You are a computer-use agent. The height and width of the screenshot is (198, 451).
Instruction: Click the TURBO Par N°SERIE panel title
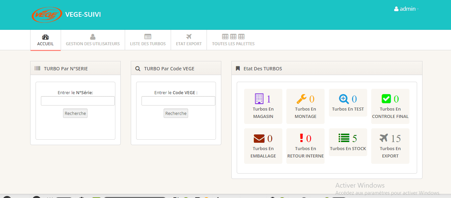coord(66,69)
